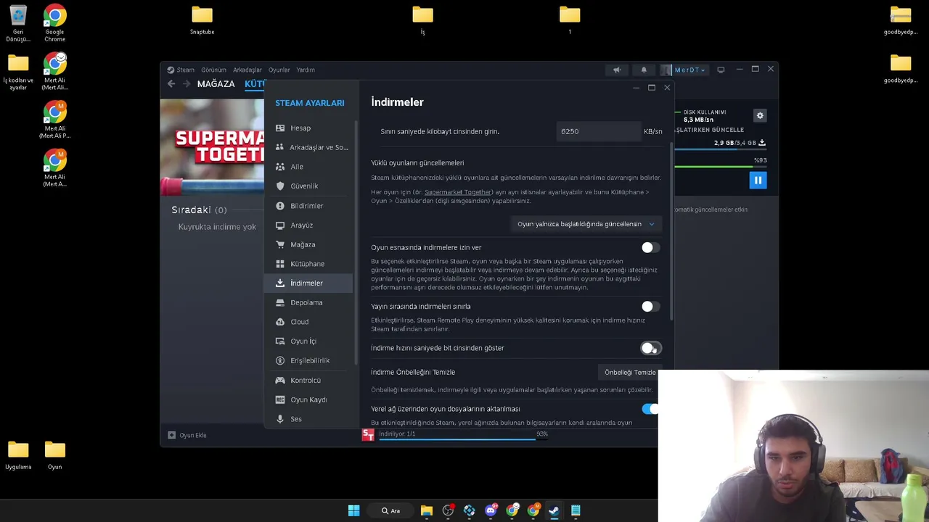Screen dimensions: 929x522
Task: Click the download arrow icon beside 3,4 GB
Action: (x=762, y=143)
